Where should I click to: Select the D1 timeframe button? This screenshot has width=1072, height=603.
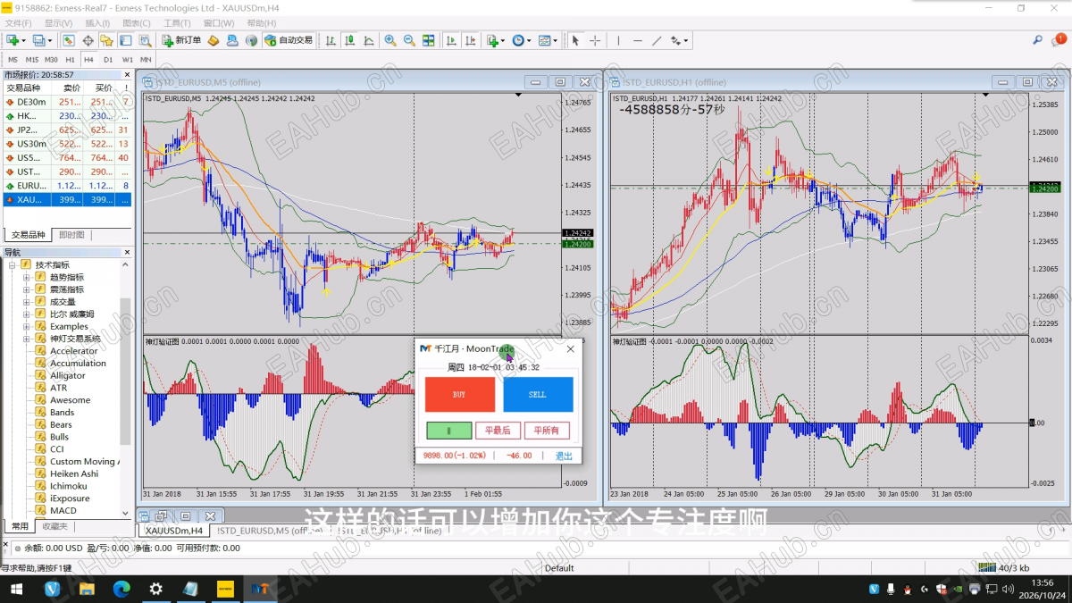point(108,60)
